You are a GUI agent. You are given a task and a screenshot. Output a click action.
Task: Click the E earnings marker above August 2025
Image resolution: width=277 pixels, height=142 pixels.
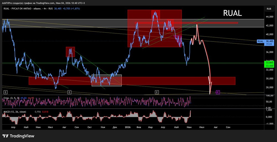tap(70, 92)
